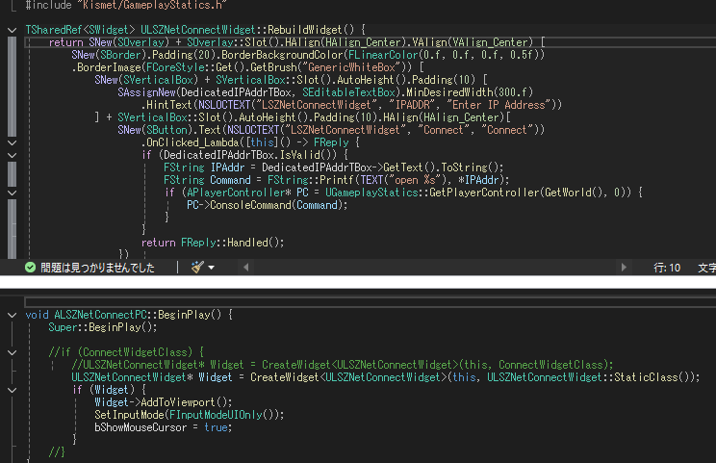Collapse the APlayerController if-block fold chevron
The image size is (716, 463).
tap(13, 193)
